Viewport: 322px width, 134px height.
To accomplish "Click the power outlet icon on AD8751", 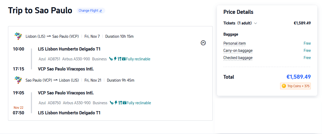I will point(115,59).
